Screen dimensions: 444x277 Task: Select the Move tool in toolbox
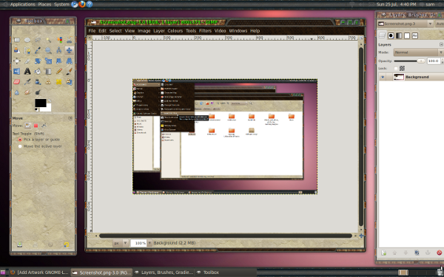[x=70, y=50]
